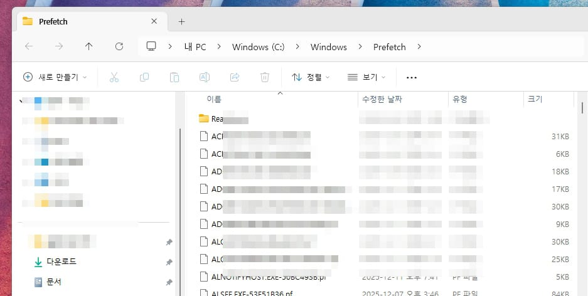Navigate to Windows (C:) breadcrumb

click(x=258, y=47)
